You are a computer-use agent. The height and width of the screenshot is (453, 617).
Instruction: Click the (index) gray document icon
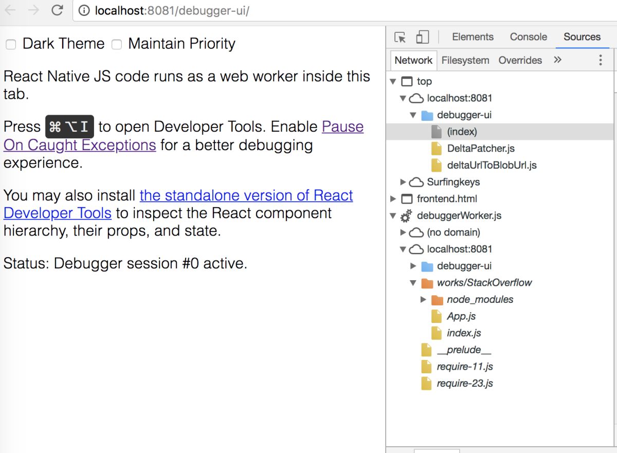coord(437,132)
